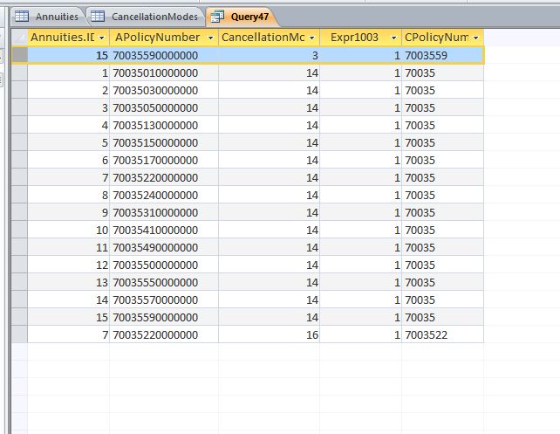Open the Expr1003 column filter dropdown
This screenshot has width=560, height=434.
point(393,38)
